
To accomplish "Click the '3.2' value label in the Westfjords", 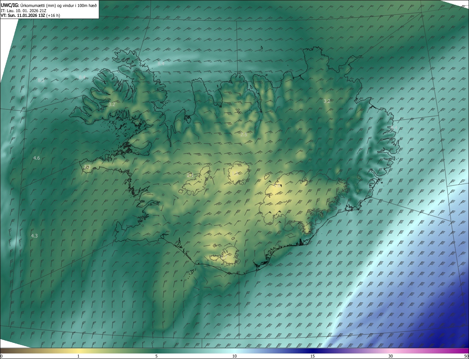I will pyautogui.click(x=112, y=105).
